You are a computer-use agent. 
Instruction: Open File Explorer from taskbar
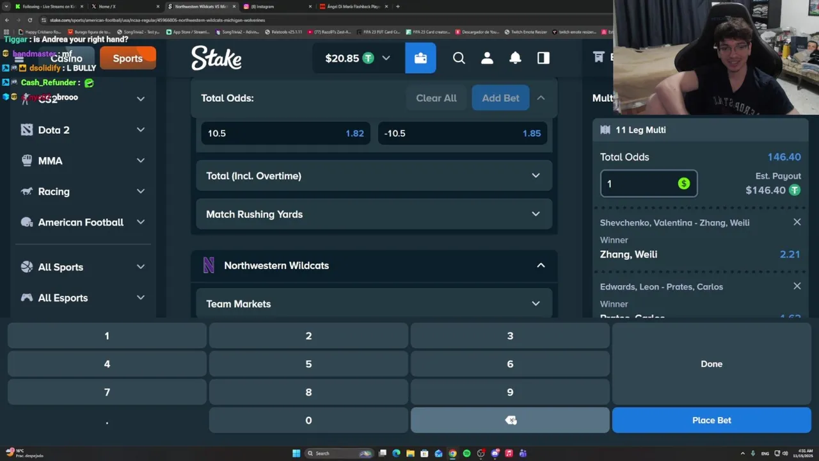pyautogui.click(x=410, y=453)
